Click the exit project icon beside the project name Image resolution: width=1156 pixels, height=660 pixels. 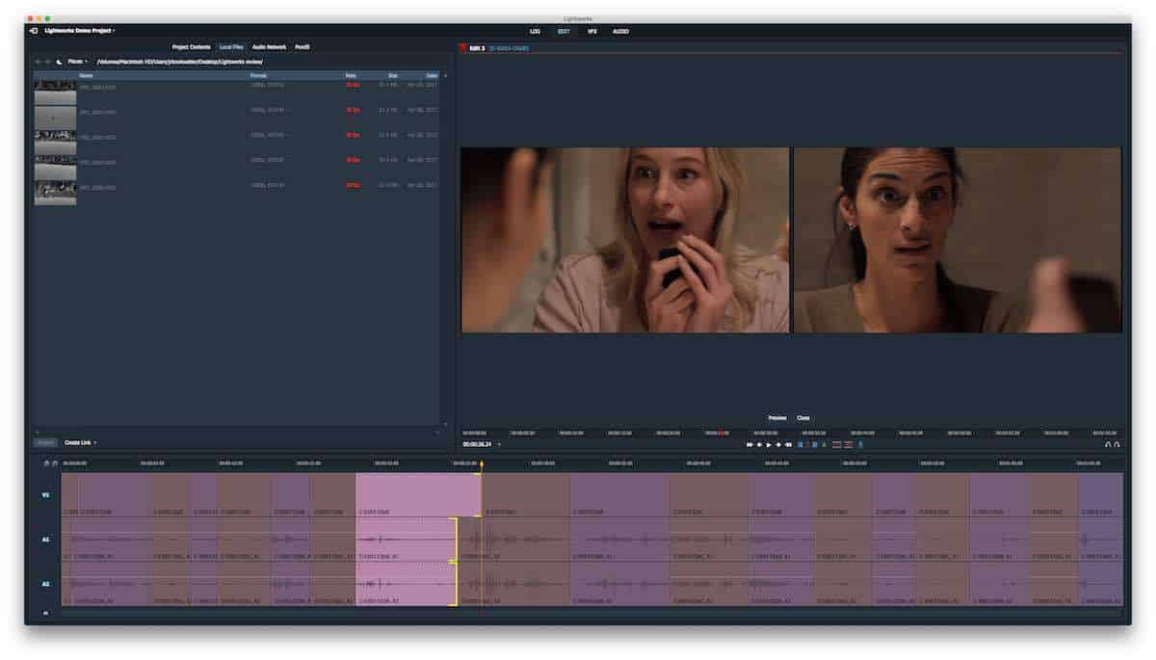34,31
